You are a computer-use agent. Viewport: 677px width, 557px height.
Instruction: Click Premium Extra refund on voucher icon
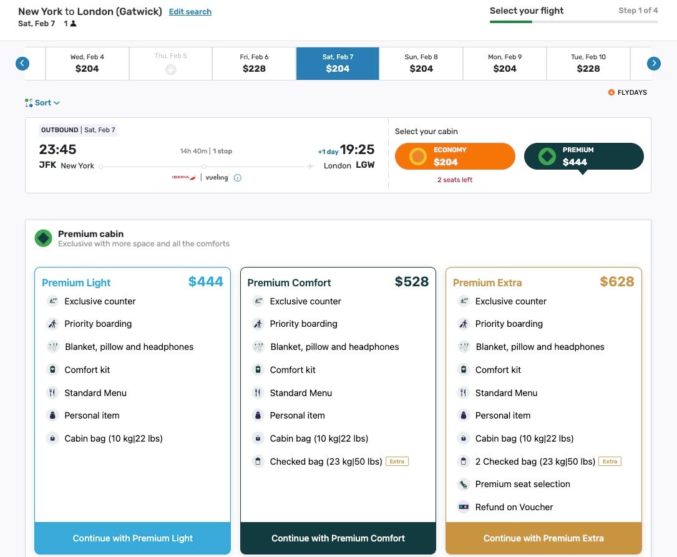click(x=463, y=507)
